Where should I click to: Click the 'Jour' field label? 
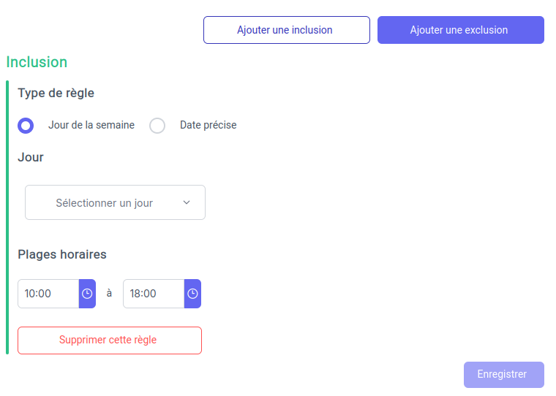coord(31,157)
